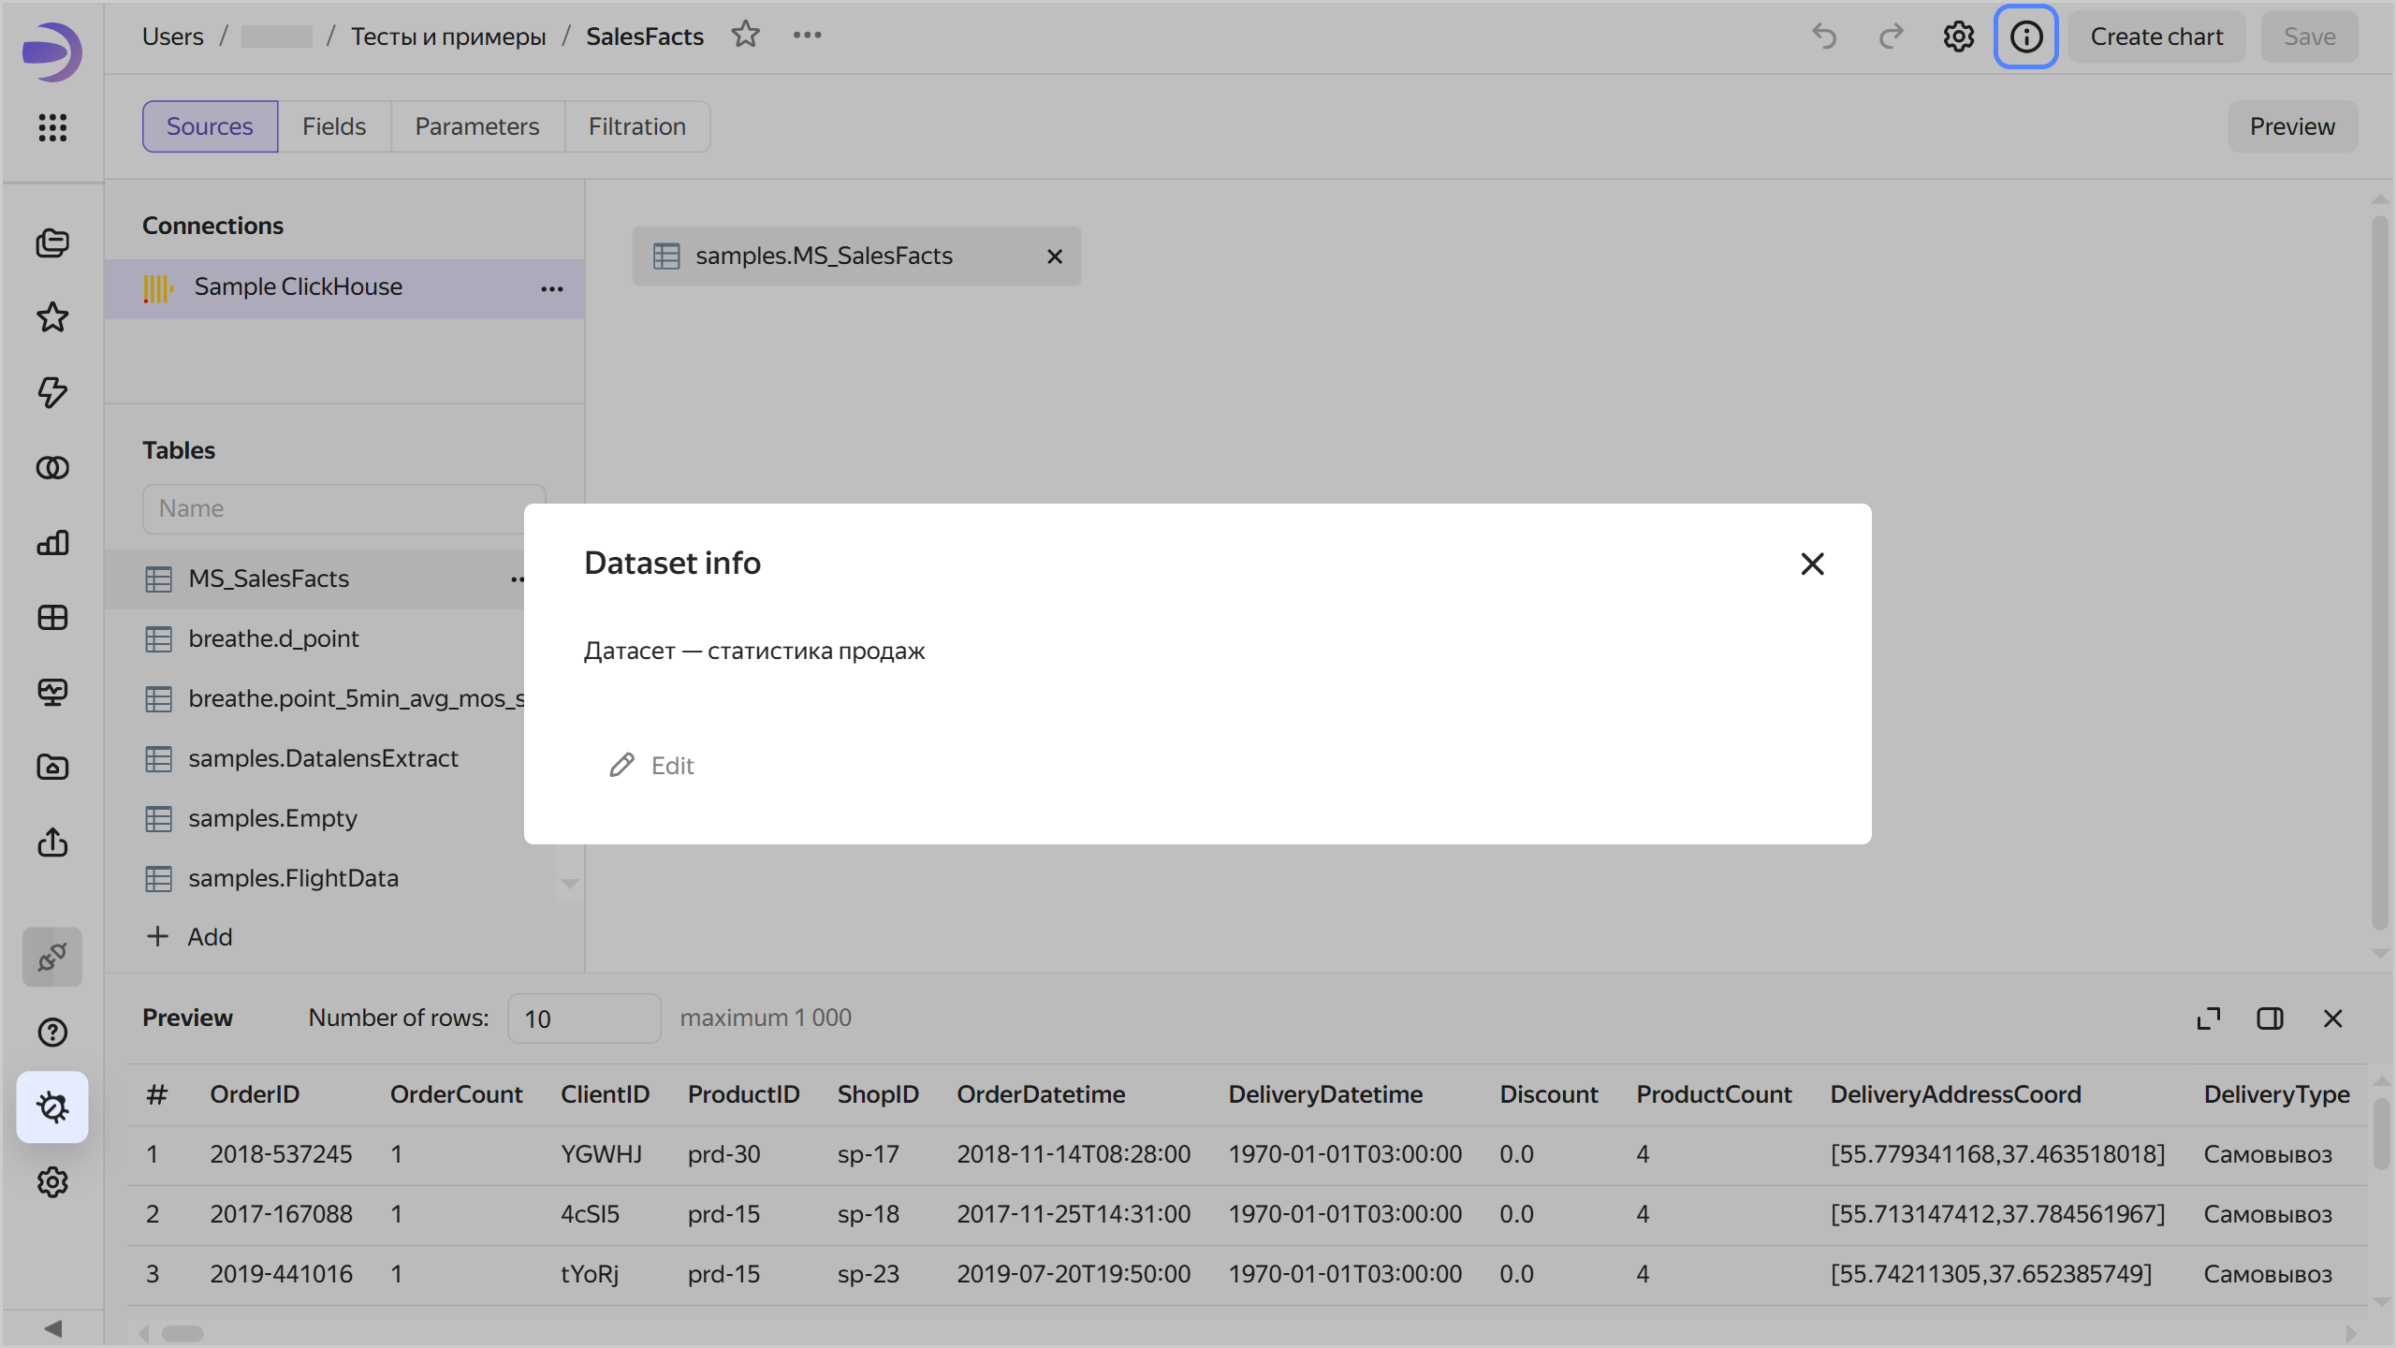Switch preview panel to side layout
Viewport: 2396px width, 1348px height.
click(2270, 1018)
